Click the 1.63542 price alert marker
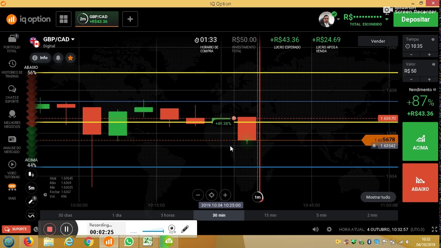This screenshot has height=248, width=441. click(384, 146)
